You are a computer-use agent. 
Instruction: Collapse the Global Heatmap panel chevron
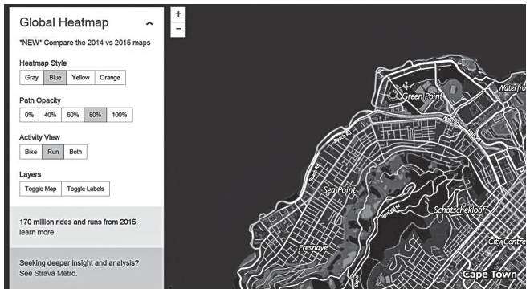click(149, 23)
